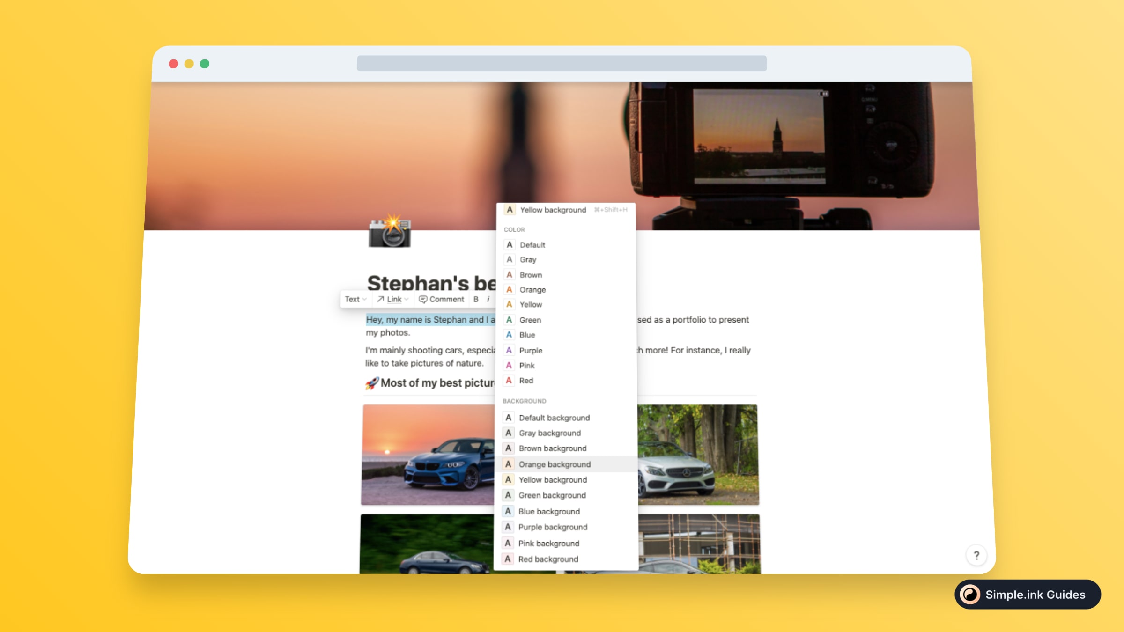Image resolution: width=1124 pixels, height=632 pixels.
Task: Select Red background option
Action: 549,559
